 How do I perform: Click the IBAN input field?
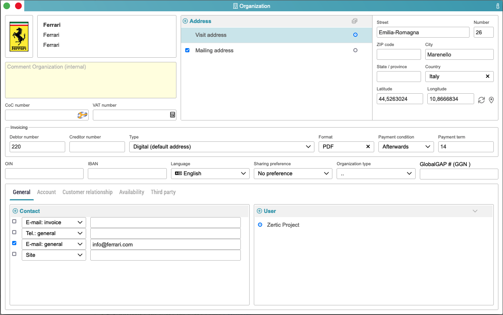click(x=127, y=174)
